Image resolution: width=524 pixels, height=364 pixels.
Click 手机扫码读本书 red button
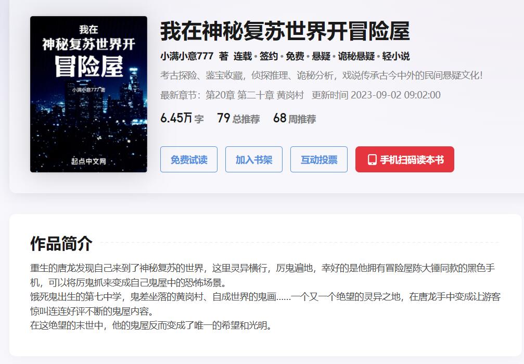point(405,159)
